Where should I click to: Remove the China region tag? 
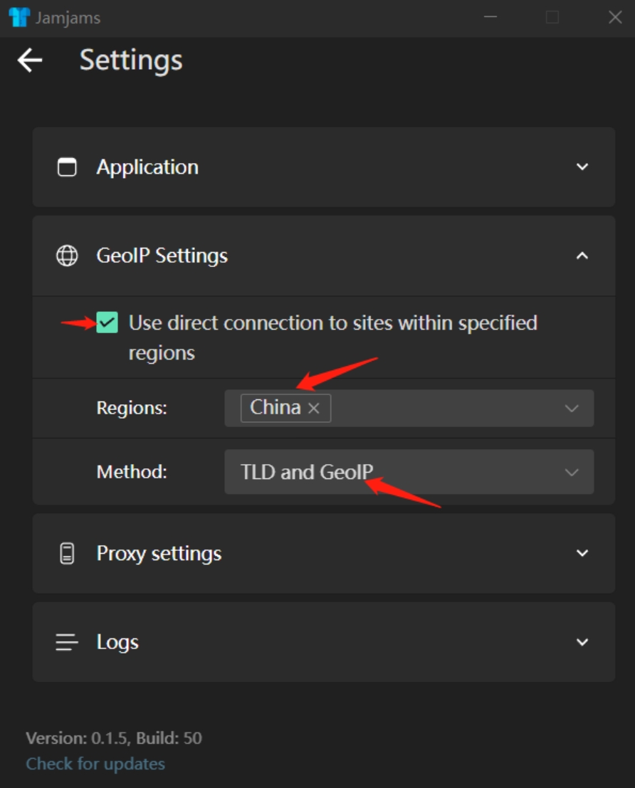pyautogui.click(x=314, y=408)
